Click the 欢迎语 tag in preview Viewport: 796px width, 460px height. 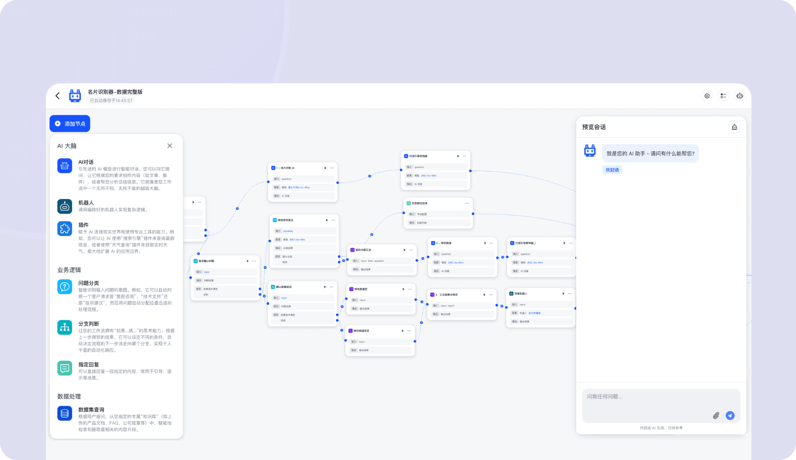pyautogui.click(x=612, y=170)
